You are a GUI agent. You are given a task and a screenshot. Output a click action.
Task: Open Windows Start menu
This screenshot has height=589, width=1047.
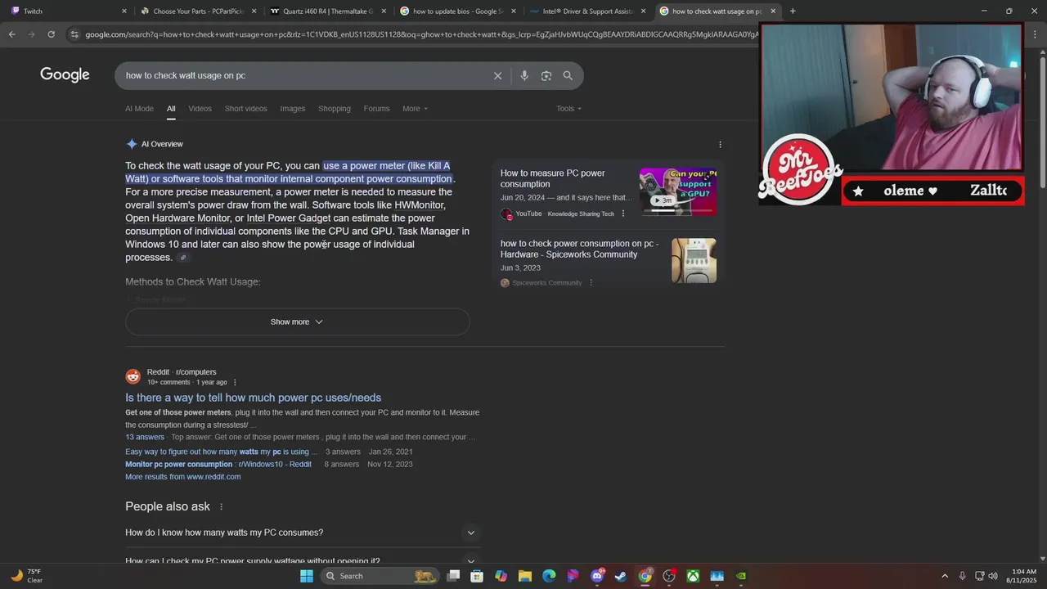click(x=307, y=576)
